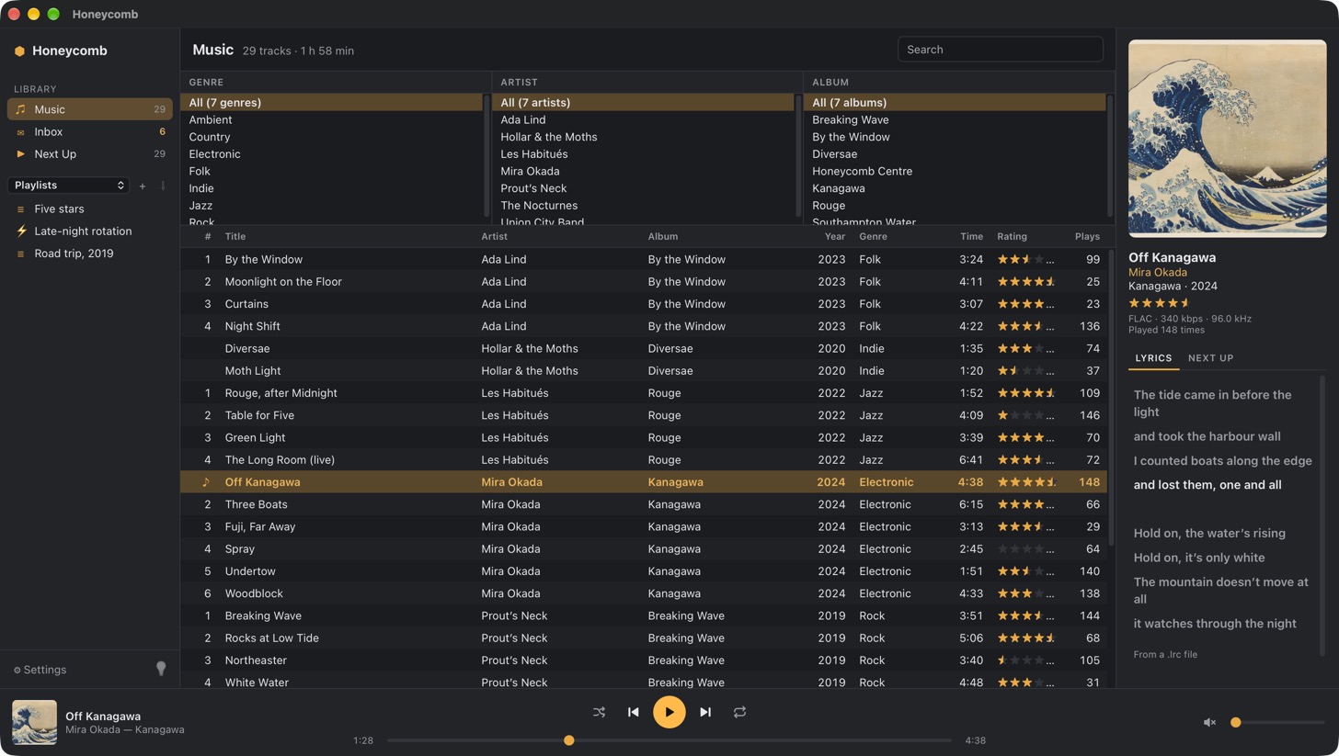The image size is (1339, 756).
Task: Open the Playlists dropdown selector
Action: point(69,186)
